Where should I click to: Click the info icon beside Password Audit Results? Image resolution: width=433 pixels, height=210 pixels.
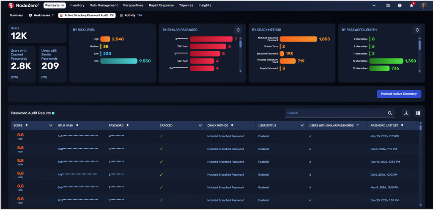tap(53, 113)
